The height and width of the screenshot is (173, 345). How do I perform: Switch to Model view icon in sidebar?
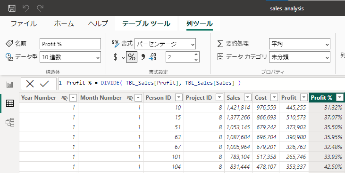(x=10, y=122)
